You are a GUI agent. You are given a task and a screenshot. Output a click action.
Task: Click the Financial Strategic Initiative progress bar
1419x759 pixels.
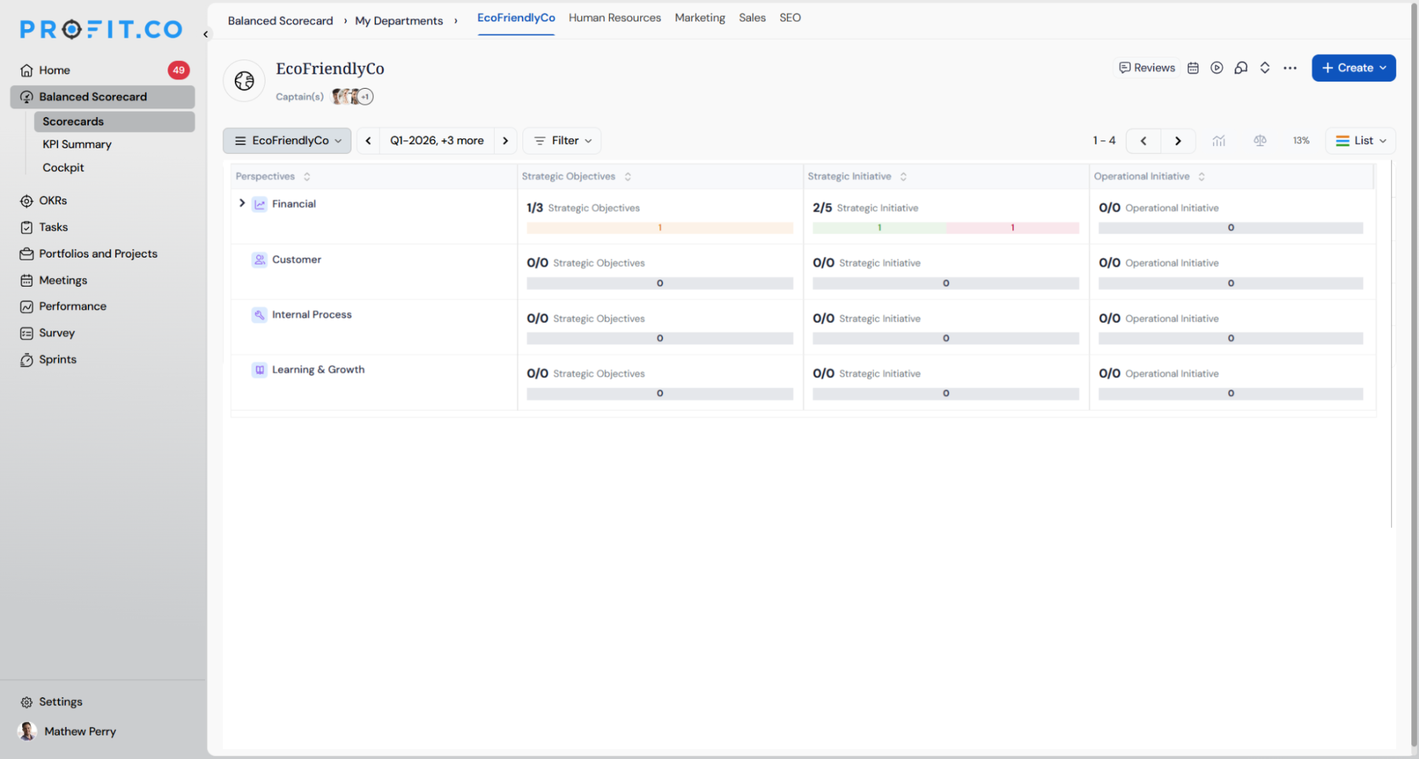946,228
